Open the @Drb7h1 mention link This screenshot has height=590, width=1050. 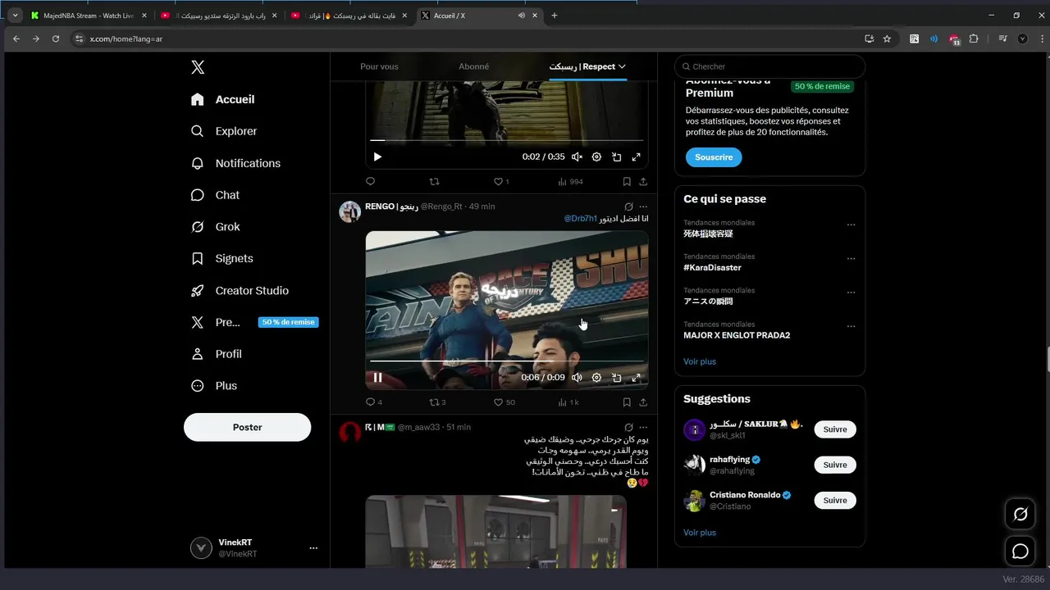point(581,219)
